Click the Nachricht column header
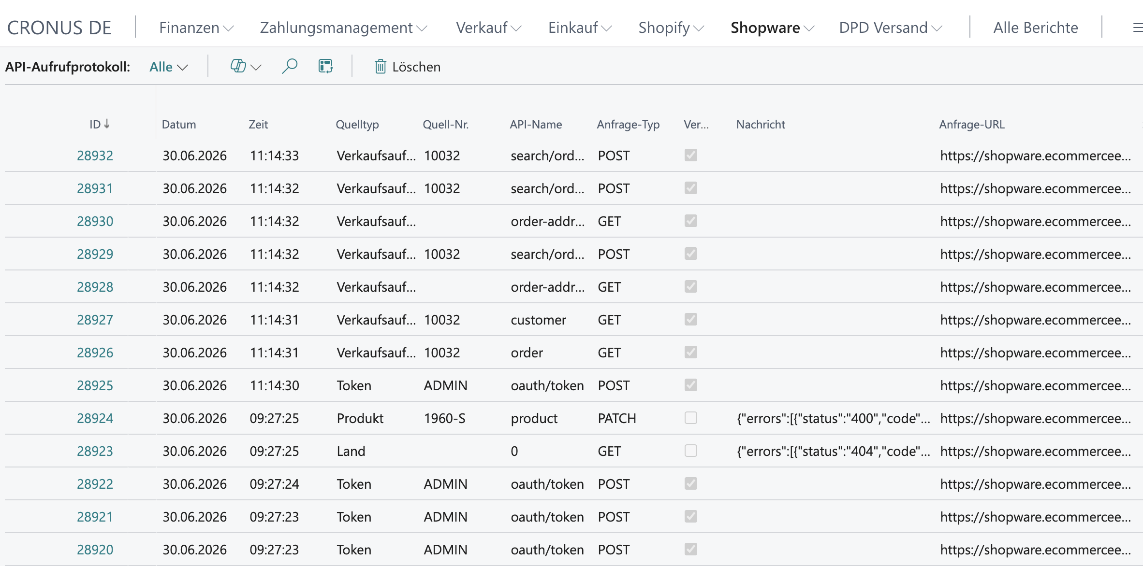The height and width of the screenshot is (566, 1143). click(x=761, y=124)
